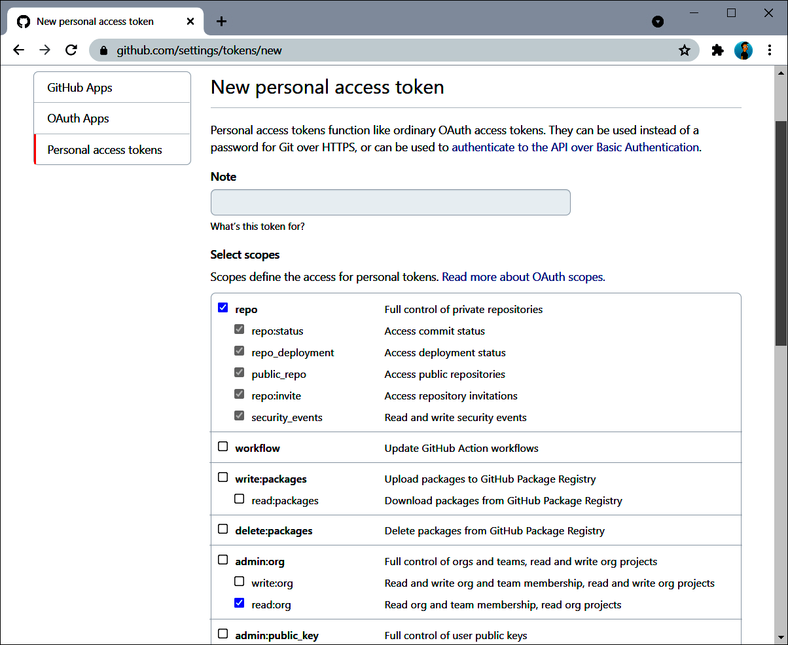Viewport: 788px width, 645px height.
Task: Uncheck the read:org scope checkbox
Action: pyautogui.click(x=240, y=603)
